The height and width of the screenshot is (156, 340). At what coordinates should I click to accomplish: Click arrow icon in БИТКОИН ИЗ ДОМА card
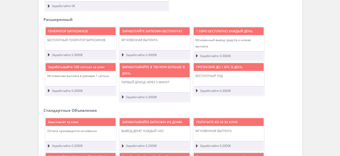[x=123, y=146]
